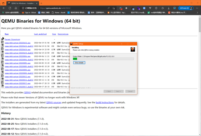Click the 'History' heading text
Image resolution: width=201 pixels, height=136 pixels.
click(x=6, y=113)
